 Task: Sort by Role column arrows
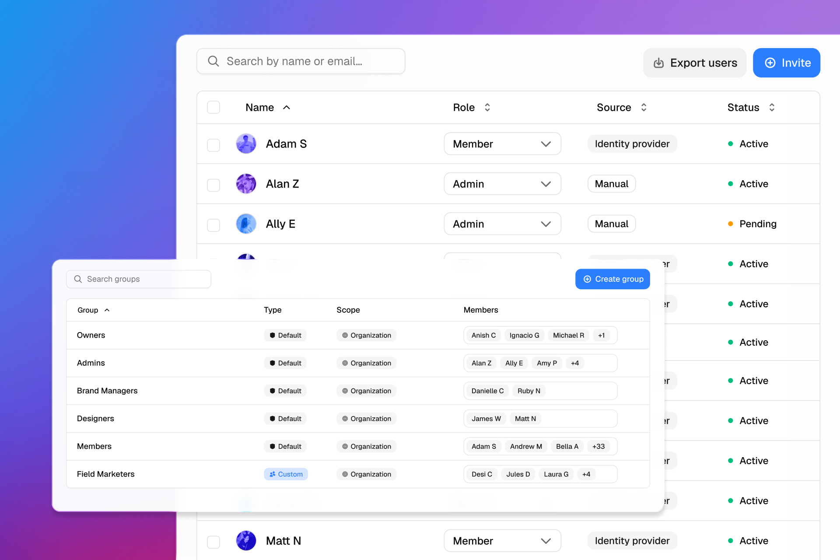click(x=487, y=108)
